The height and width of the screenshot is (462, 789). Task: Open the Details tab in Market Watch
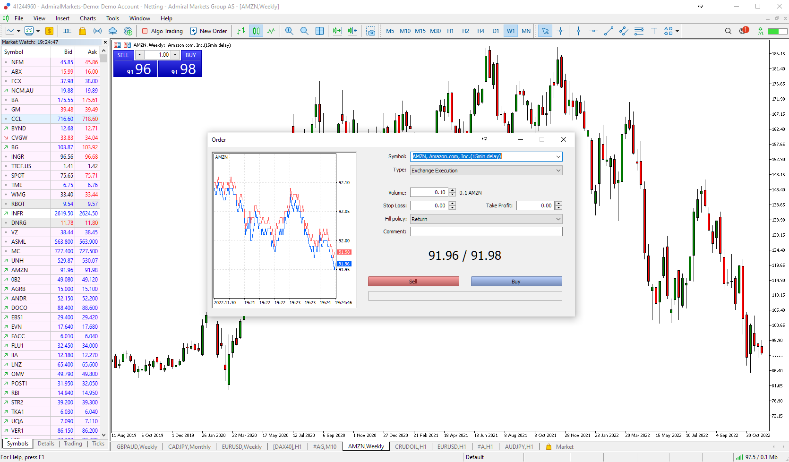(x=46, y=444)
